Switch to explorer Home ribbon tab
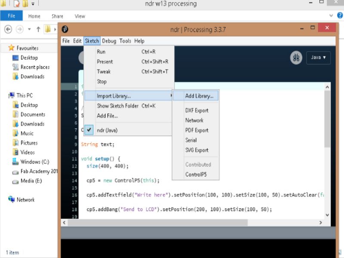344x258 pixels. pos(34,16)
